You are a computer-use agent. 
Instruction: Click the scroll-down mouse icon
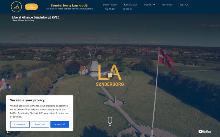tap(110, 120)
